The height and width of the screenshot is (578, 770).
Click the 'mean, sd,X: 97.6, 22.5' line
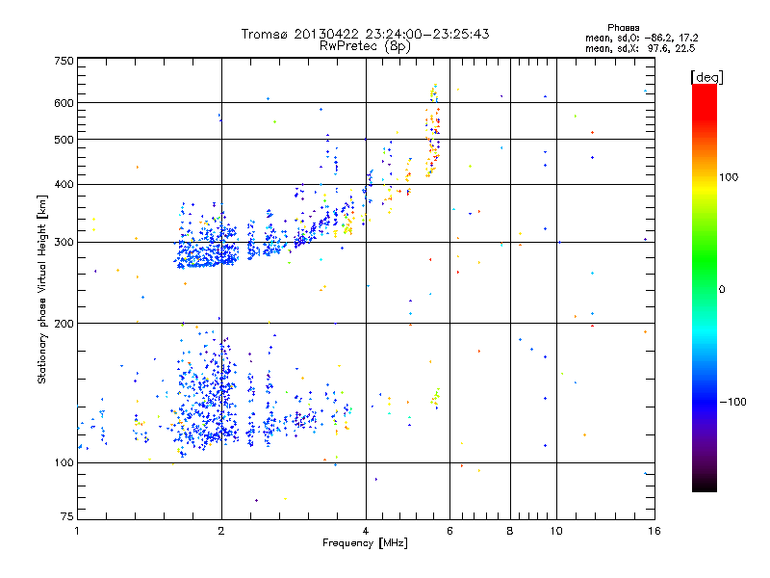click(x=640, y=48)
